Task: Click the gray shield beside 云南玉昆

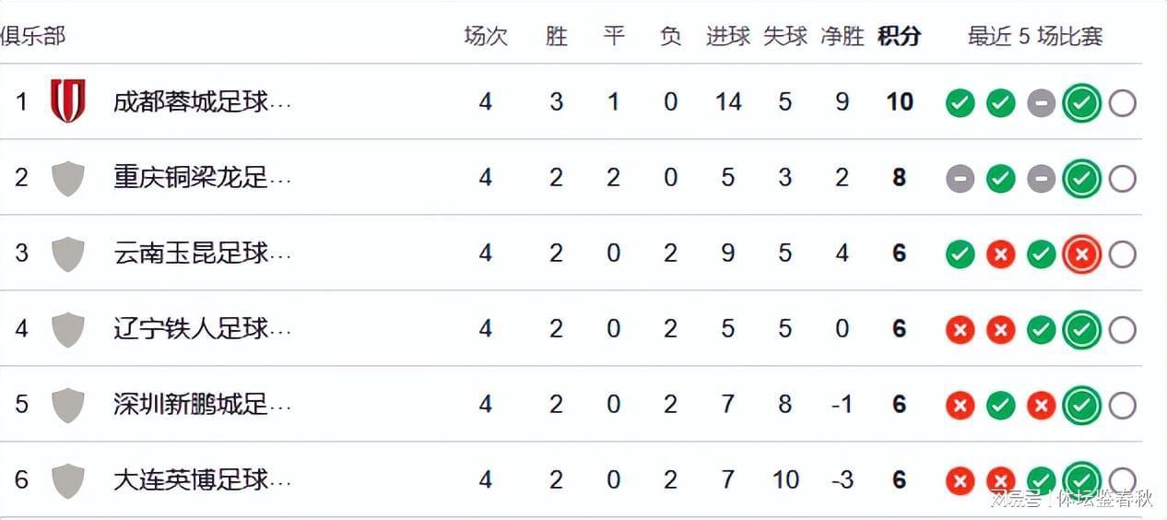Action: (68, 254)
